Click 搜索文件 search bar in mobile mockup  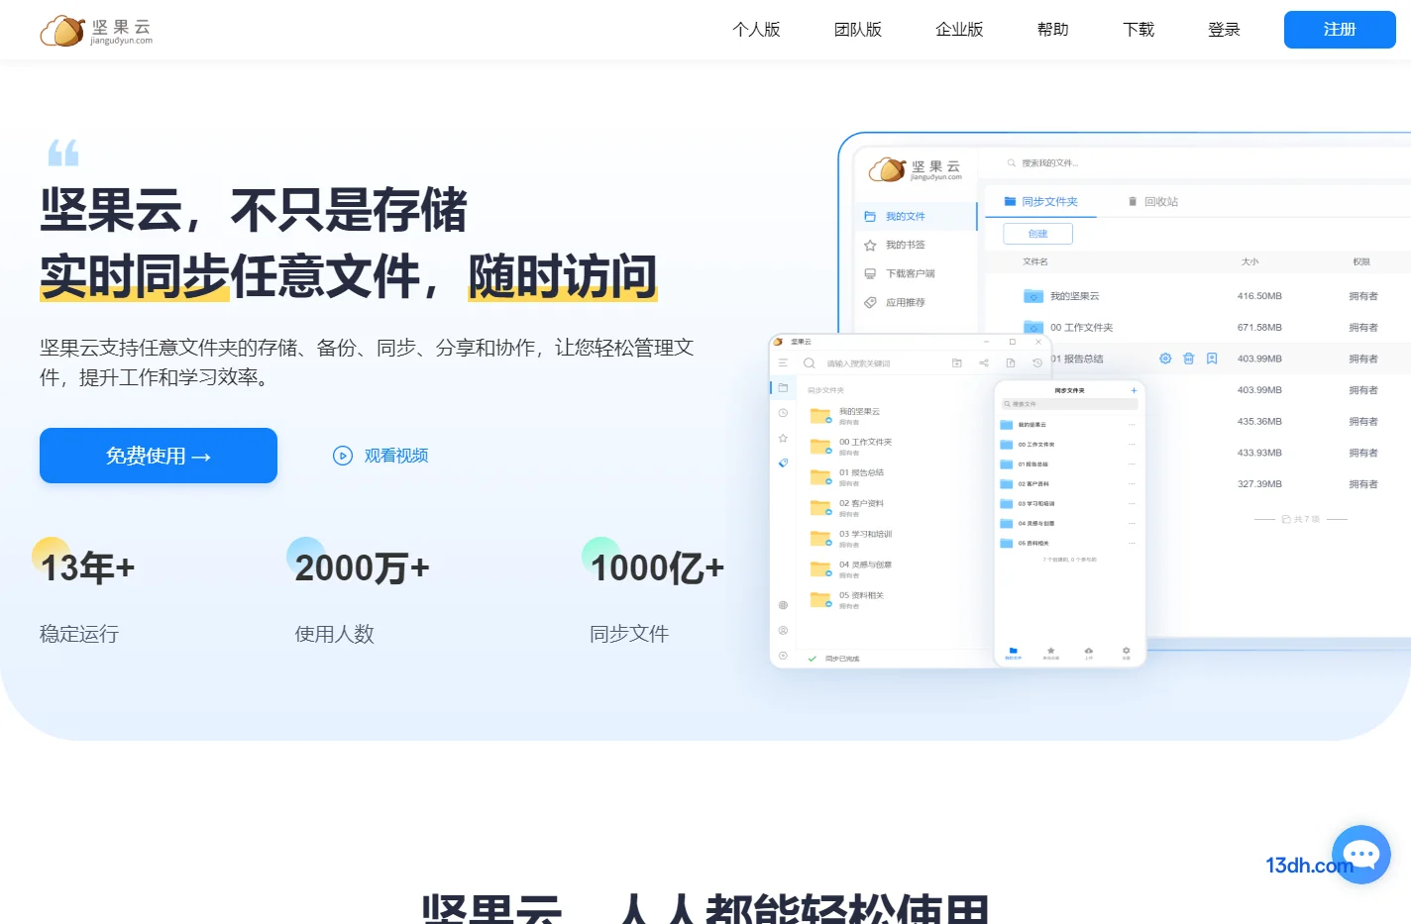1070,404
